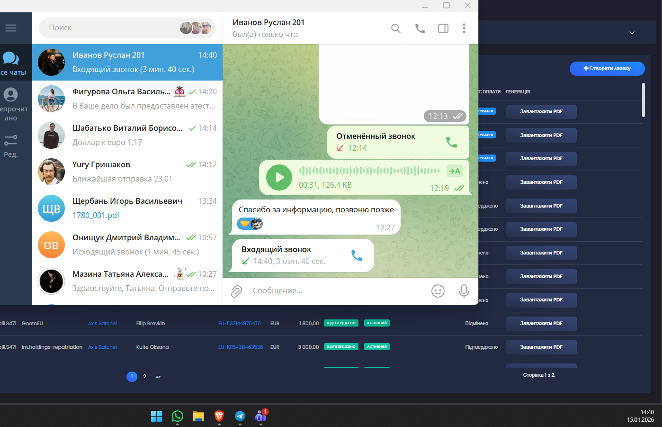662x427 pixels.
Task: Click the topmost Завантажити PDF button
Action: 541,112
